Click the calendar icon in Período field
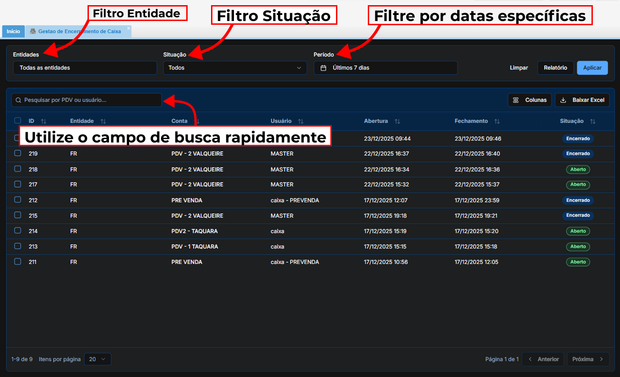Screen dimensions: 620x377 [x=323, y=68]
